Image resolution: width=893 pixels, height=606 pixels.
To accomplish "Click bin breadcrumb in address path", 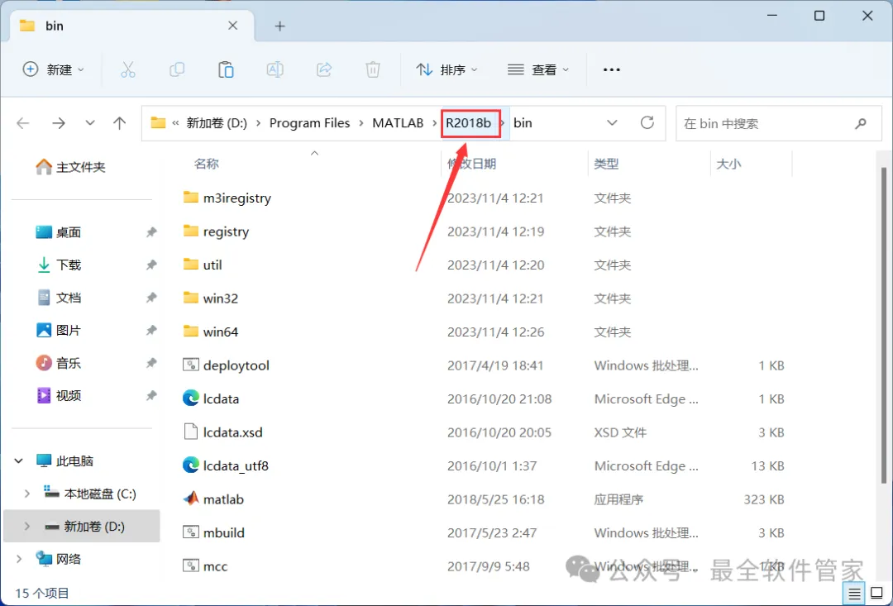I will (523, 123).
